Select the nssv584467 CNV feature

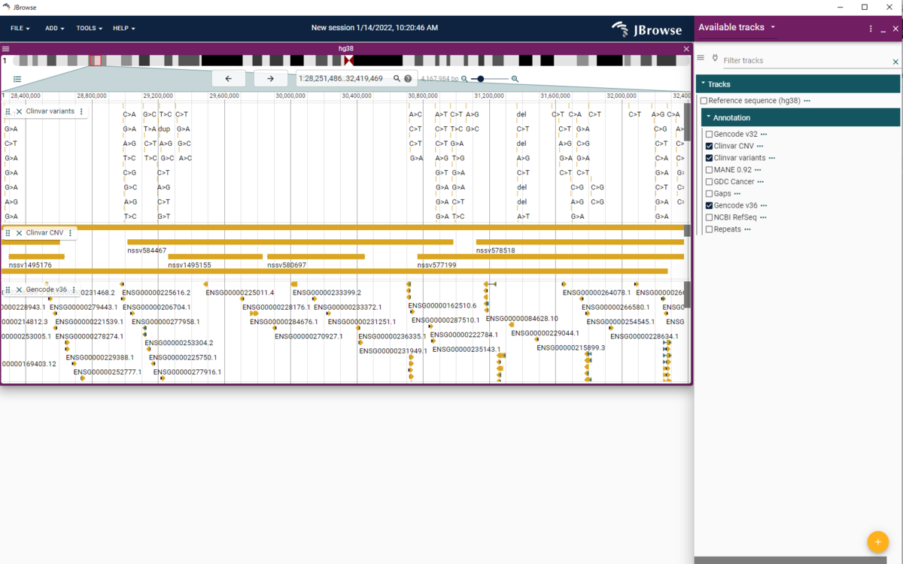pyautogui.click(x=290, y=242)
